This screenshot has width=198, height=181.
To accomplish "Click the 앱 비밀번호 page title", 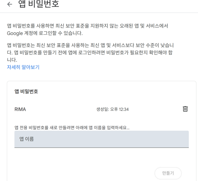I will [x=39, y=4].
